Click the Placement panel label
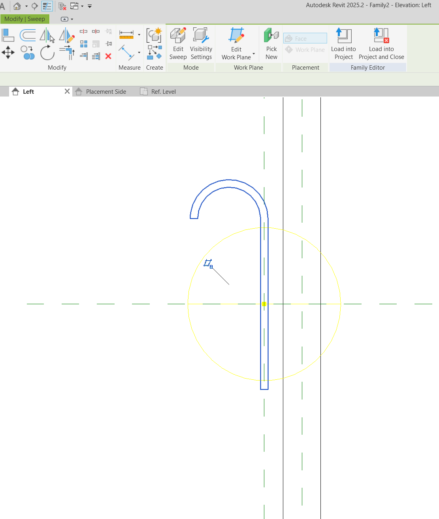The height and width of the screenshot is (519, 439). 305,68
